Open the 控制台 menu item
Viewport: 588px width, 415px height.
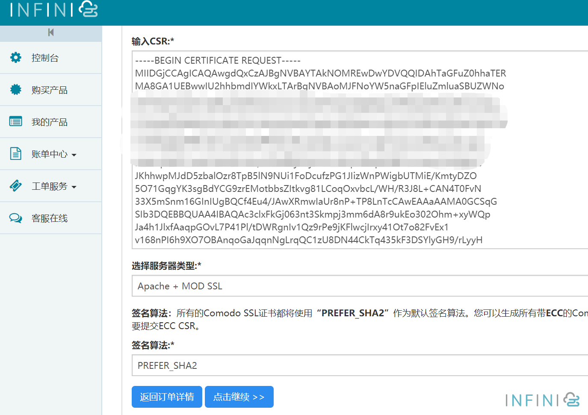coord(45,58)
